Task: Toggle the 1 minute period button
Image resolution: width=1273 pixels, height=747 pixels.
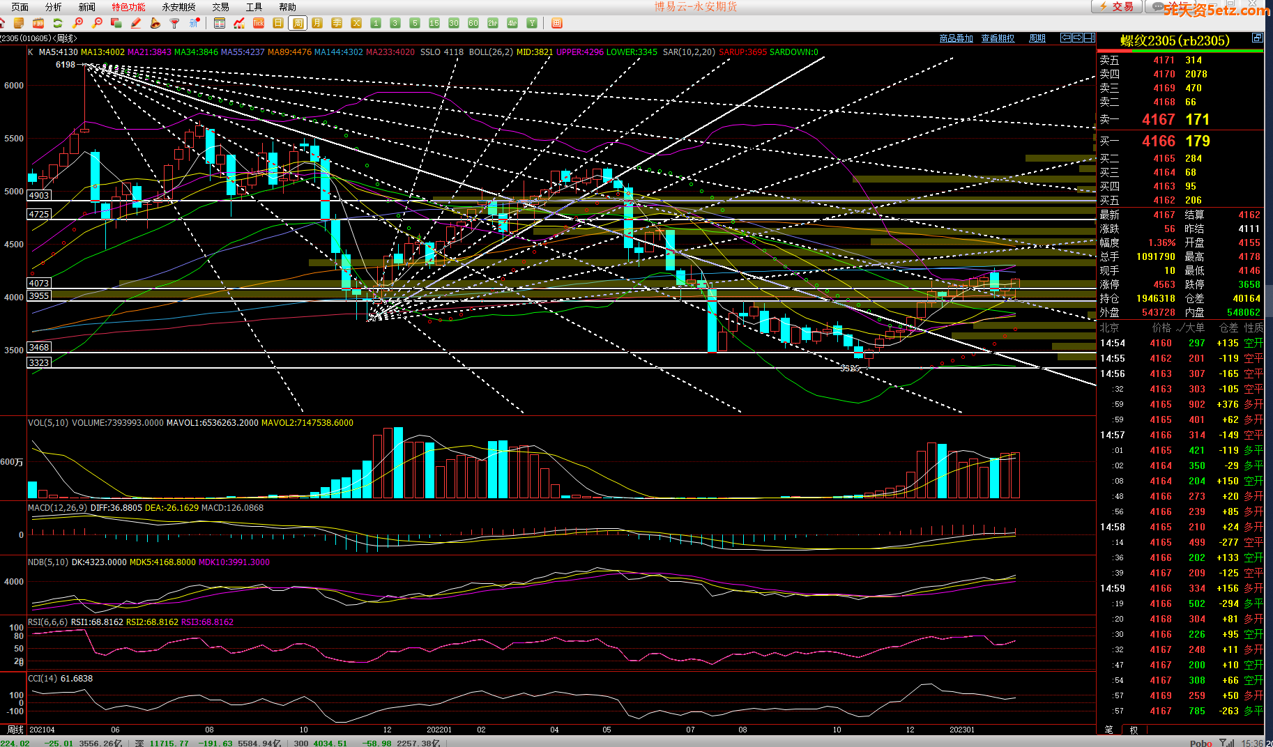Action: pos(376,23)
